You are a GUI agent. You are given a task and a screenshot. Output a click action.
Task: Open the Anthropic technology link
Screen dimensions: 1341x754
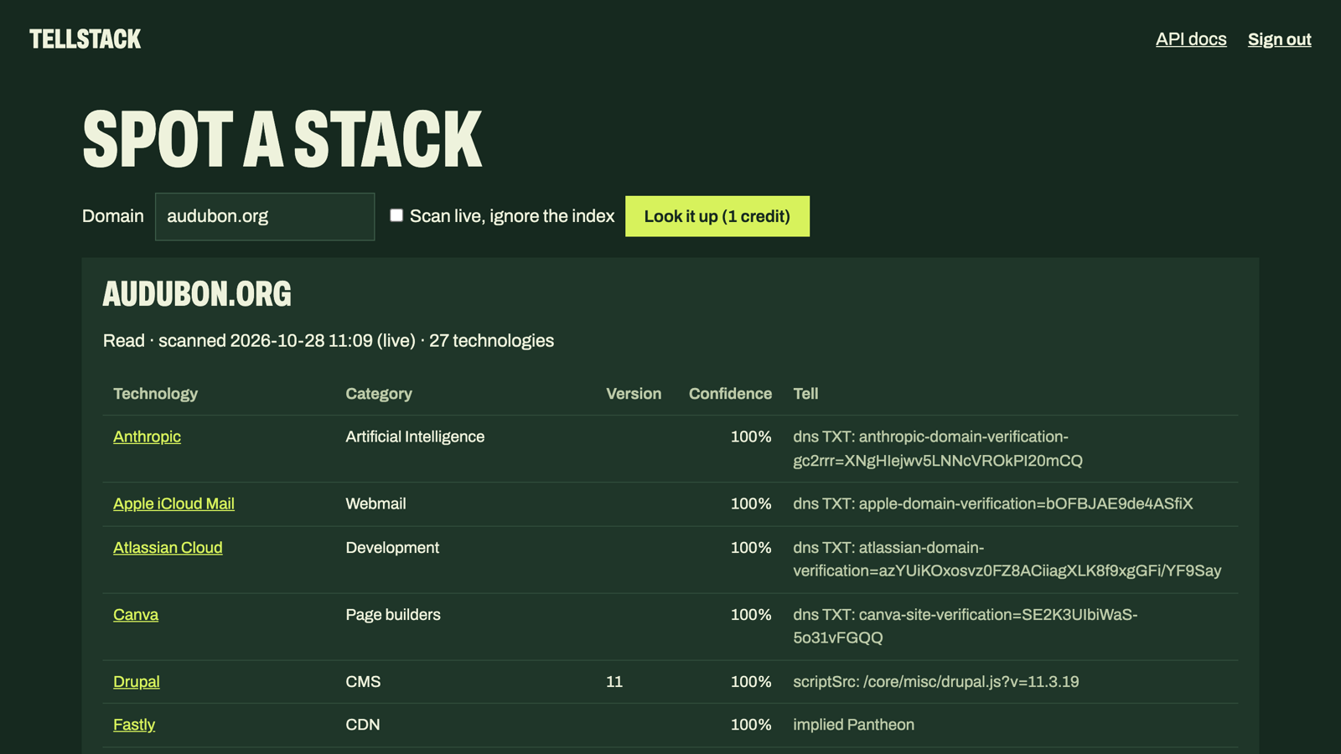click(x=147, y=436)
